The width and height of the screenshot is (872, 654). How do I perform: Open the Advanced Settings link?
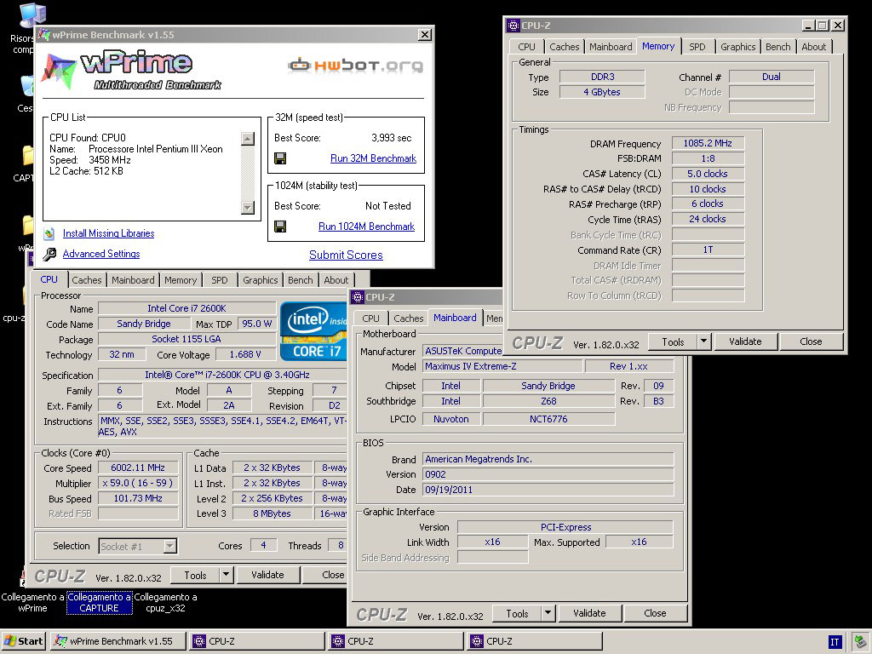[101, 254]
